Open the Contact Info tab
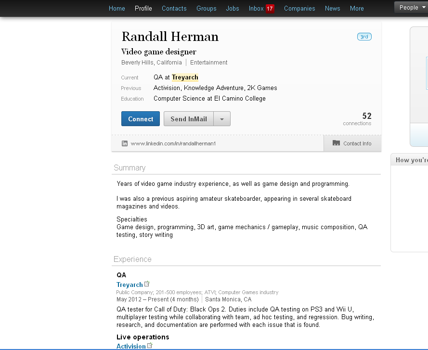This screenshot has height=350, width=428. (352, 143)
